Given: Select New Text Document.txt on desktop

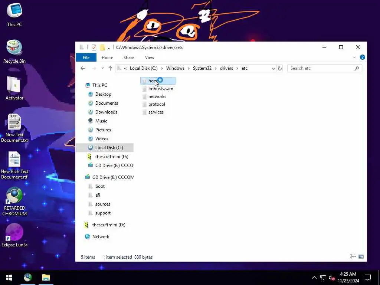Looking at the screenshot, I should pos(14,128).
